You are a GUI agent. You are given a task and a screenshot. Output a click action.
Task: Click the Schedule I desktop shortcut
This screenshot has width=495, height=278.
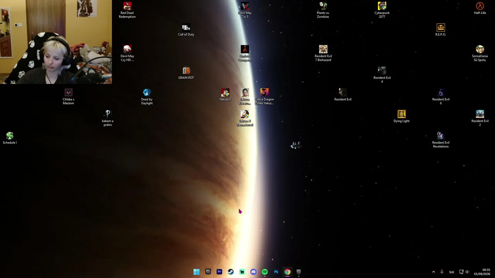10,138
